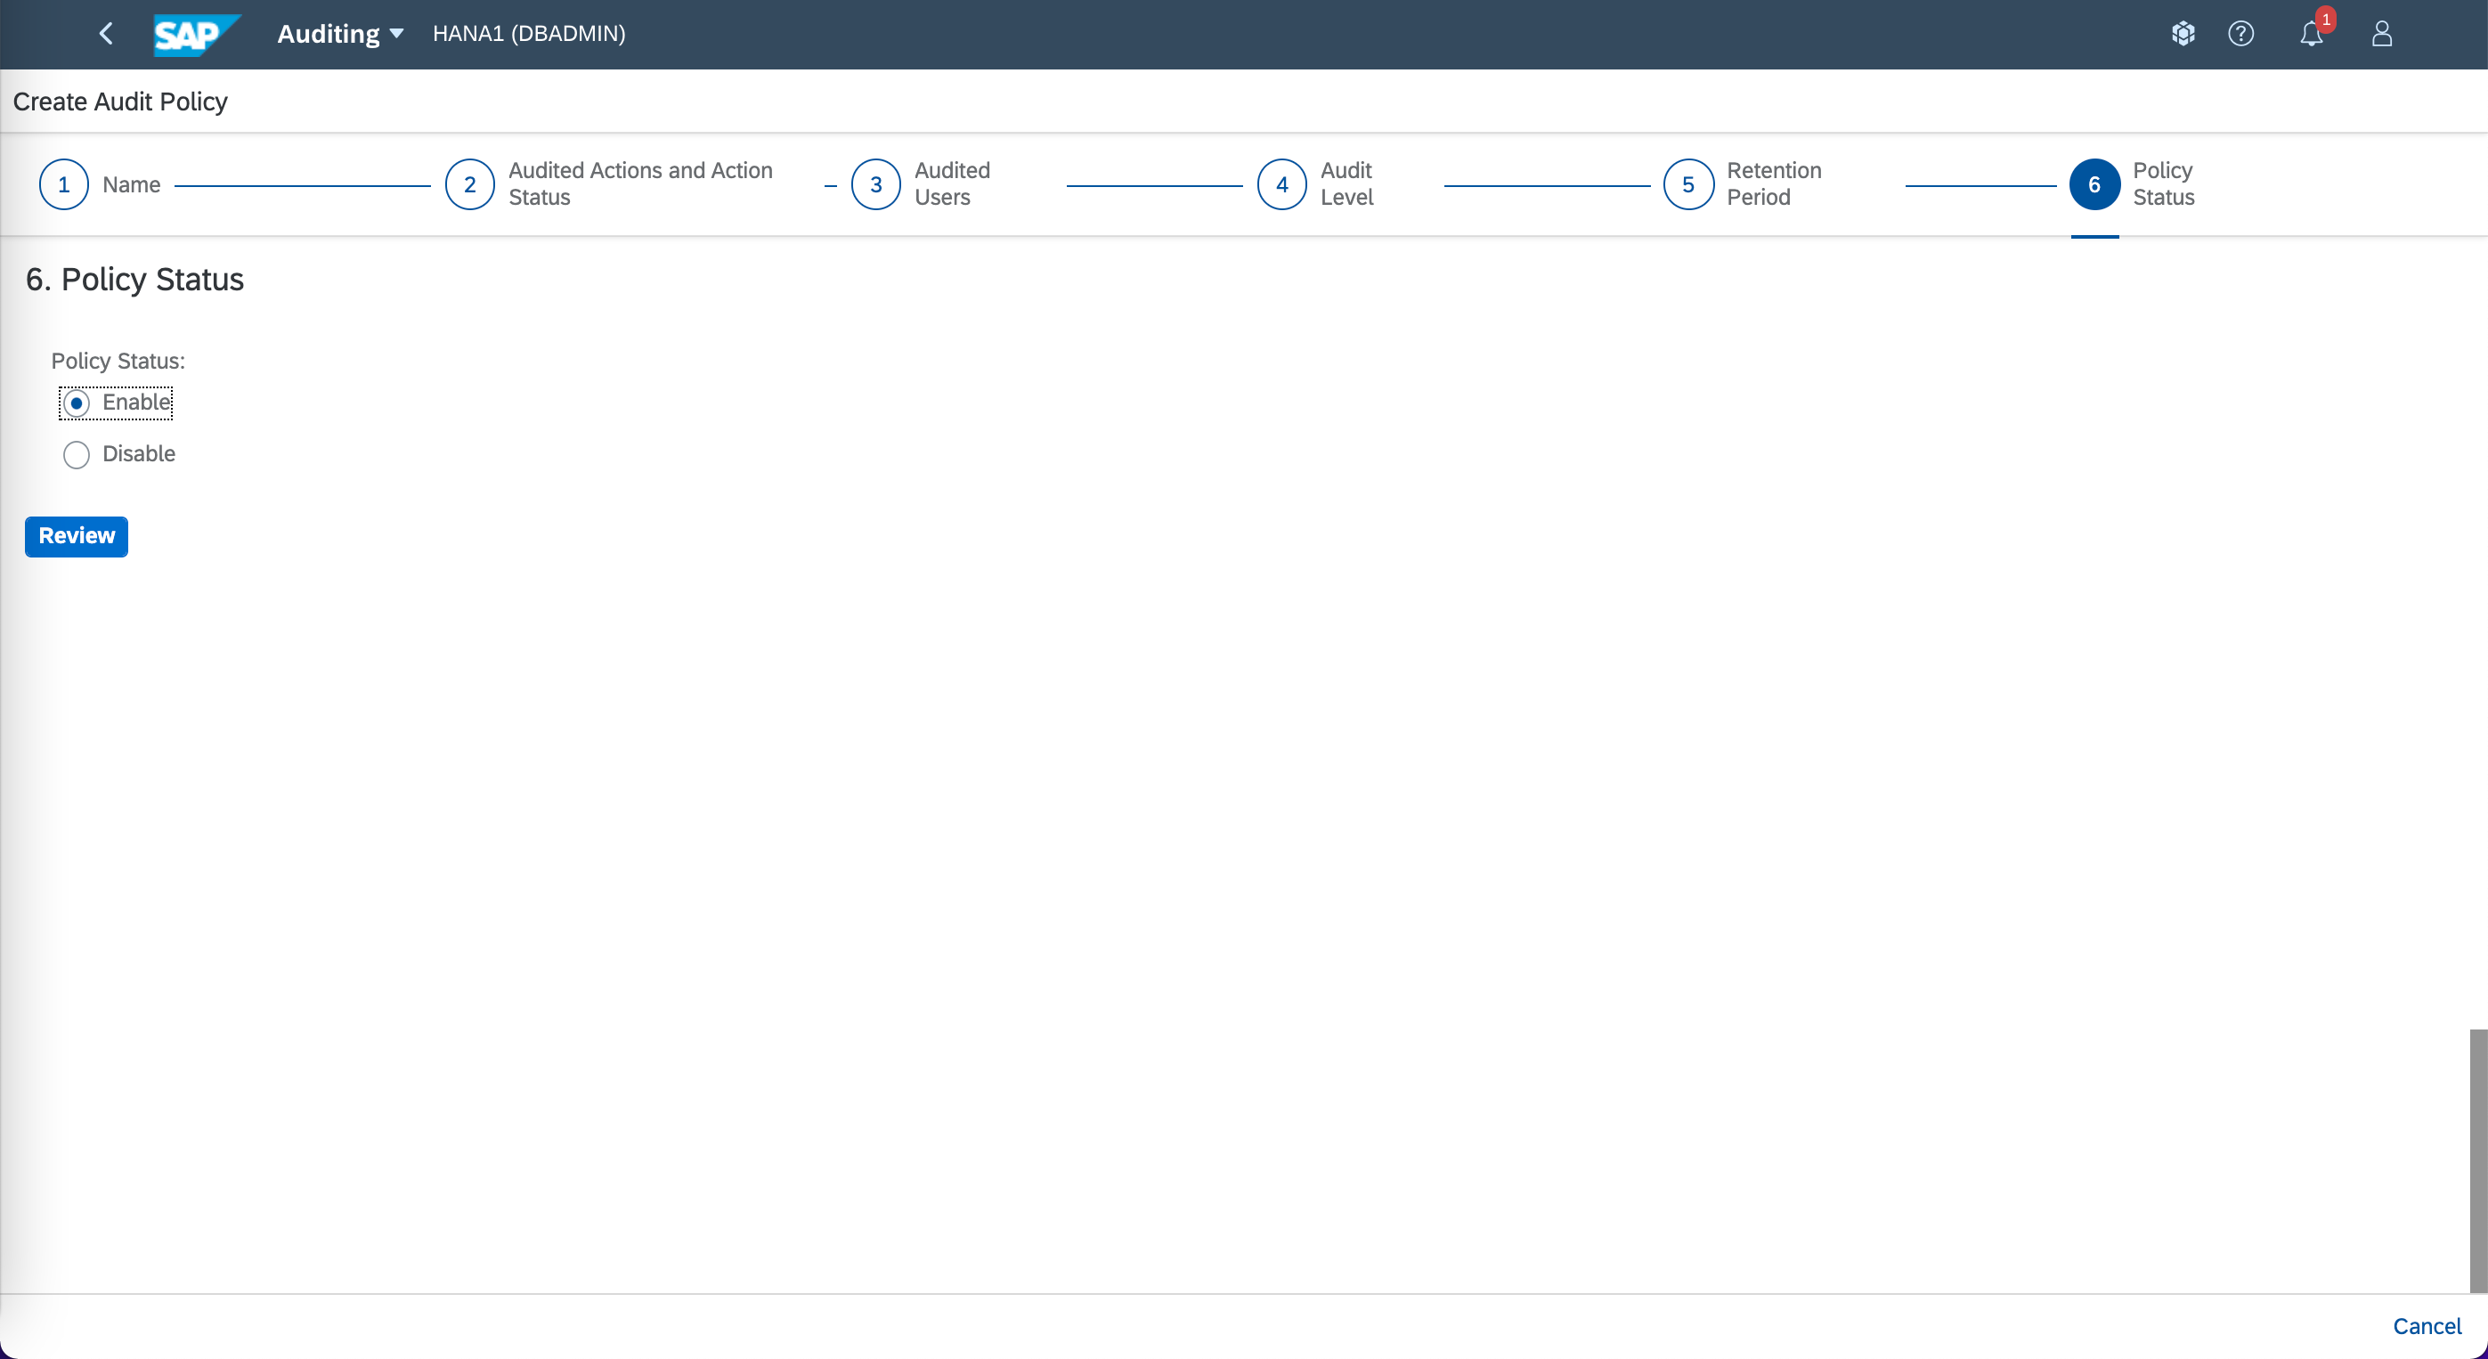The image size is (2488, 1359).
Task: Go to Audited Actions and Action Status step
Action: [x=470, y=184]
